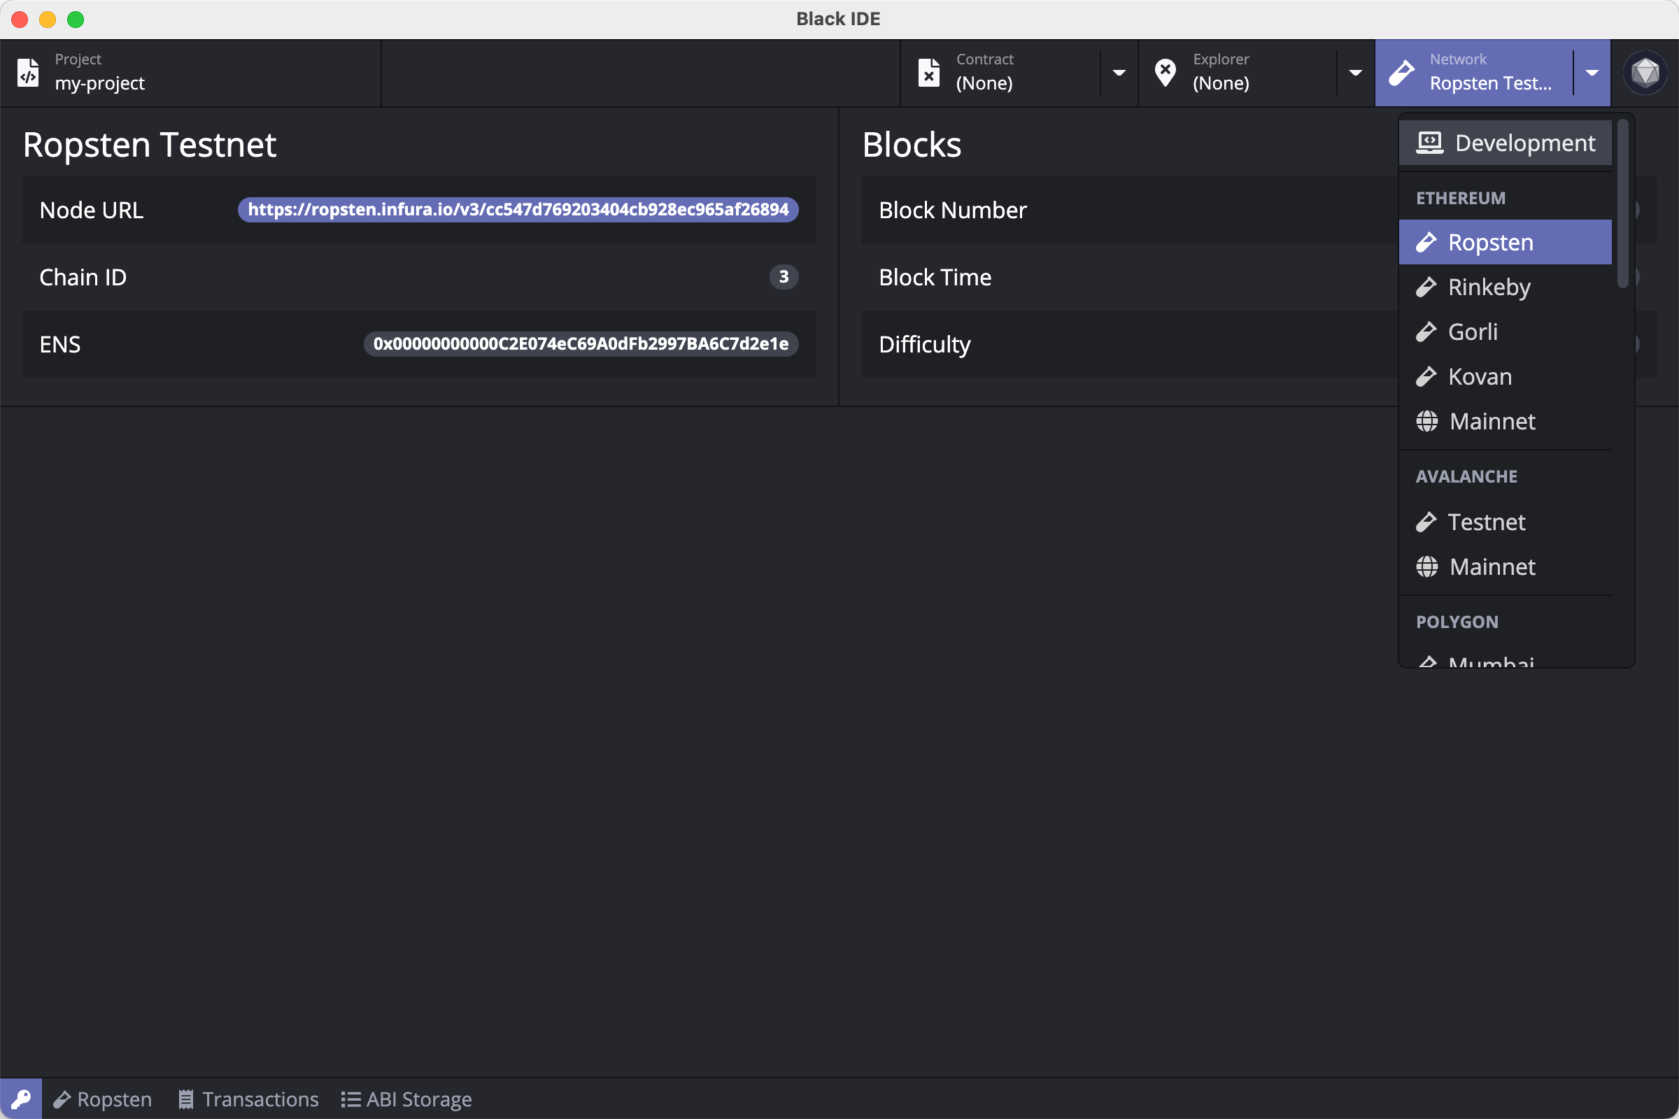
Task: Choose the Avalanche Mainnet option
Action: click(x=1492, y=567)
